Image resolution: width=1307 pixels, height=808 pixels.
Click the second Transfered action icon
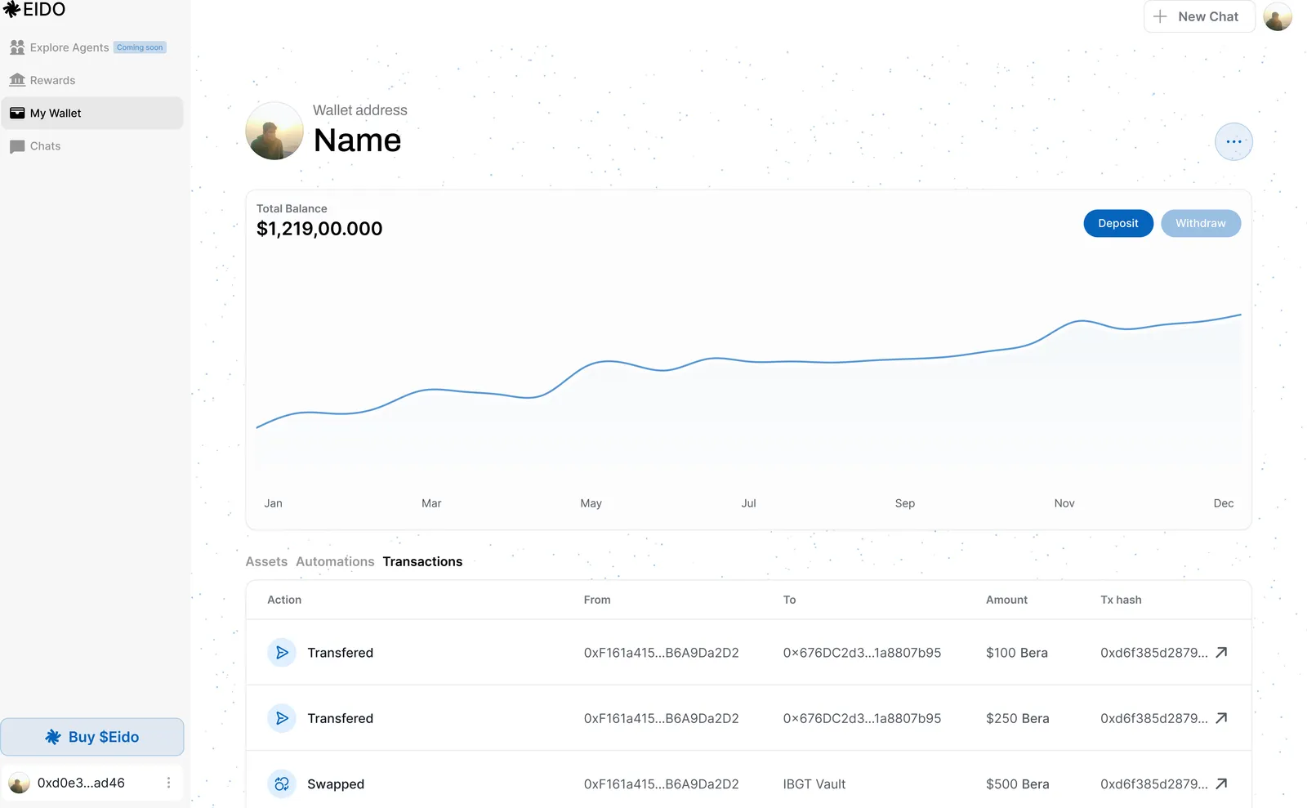tap(282, 718)
